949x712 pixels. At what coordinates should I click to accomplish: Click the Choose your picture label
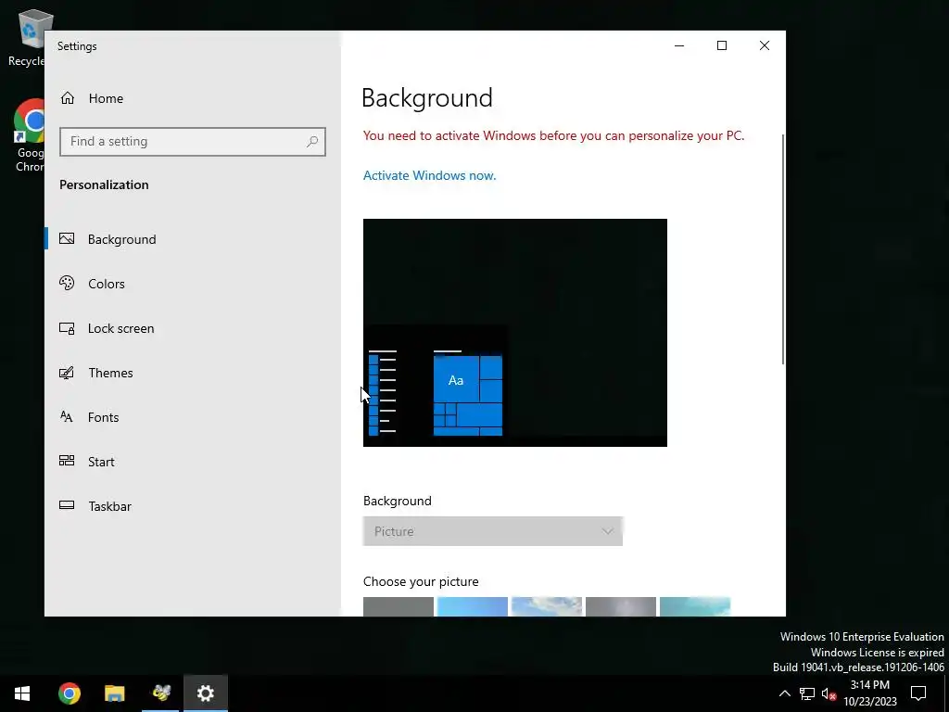click(421, 582)
